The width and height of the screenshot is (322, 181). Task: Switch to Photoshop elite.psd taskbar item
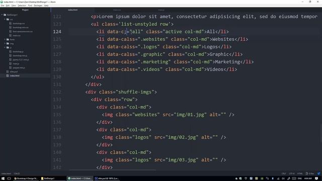pyautogui.click(x=107, y=178)
